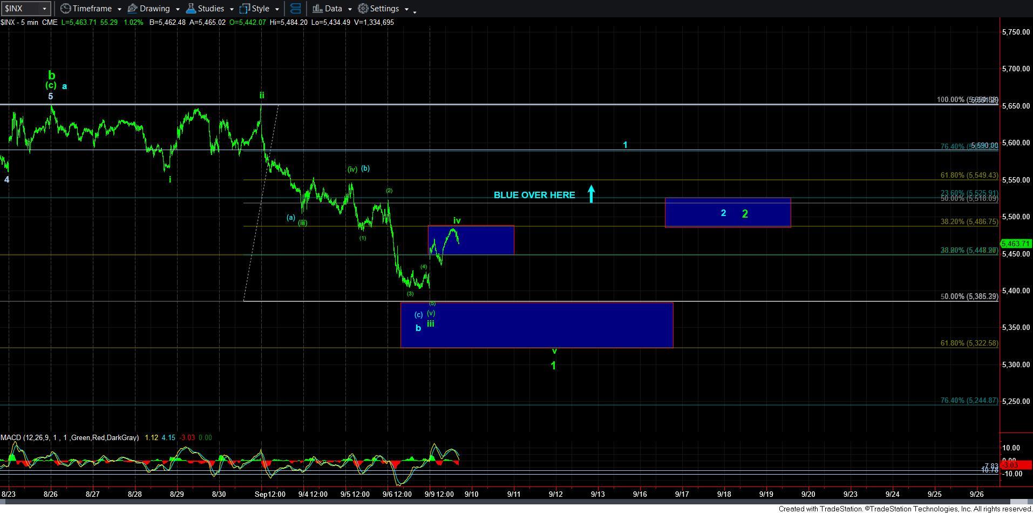Click the Drawing pencil icon
This screenshot has width=1033, height=513.
click(132, 9)
